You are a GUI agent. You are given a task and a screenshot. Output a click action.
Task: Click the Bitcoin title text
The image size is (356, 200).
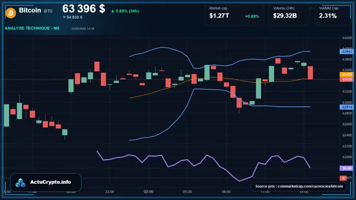pos(30,10)
